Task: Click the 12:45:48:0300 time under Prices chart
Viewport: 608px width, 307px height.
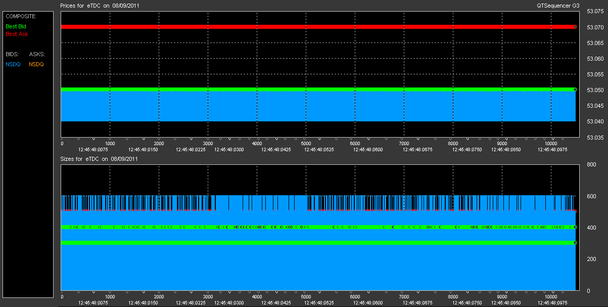Action: (229, 149)
